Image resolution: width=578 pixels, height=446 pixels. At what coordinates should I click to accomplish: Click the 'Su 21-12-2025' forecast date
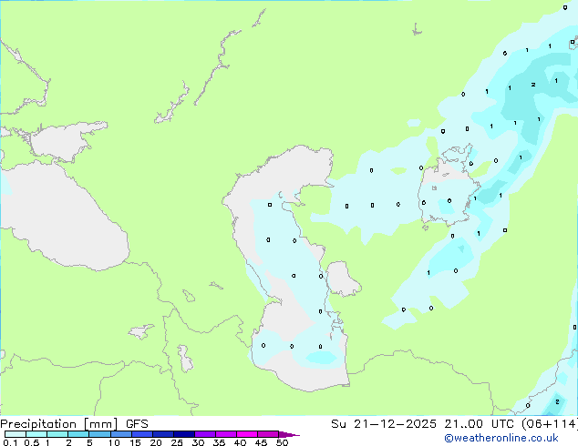pyautogui.click(x=384, y=424)
